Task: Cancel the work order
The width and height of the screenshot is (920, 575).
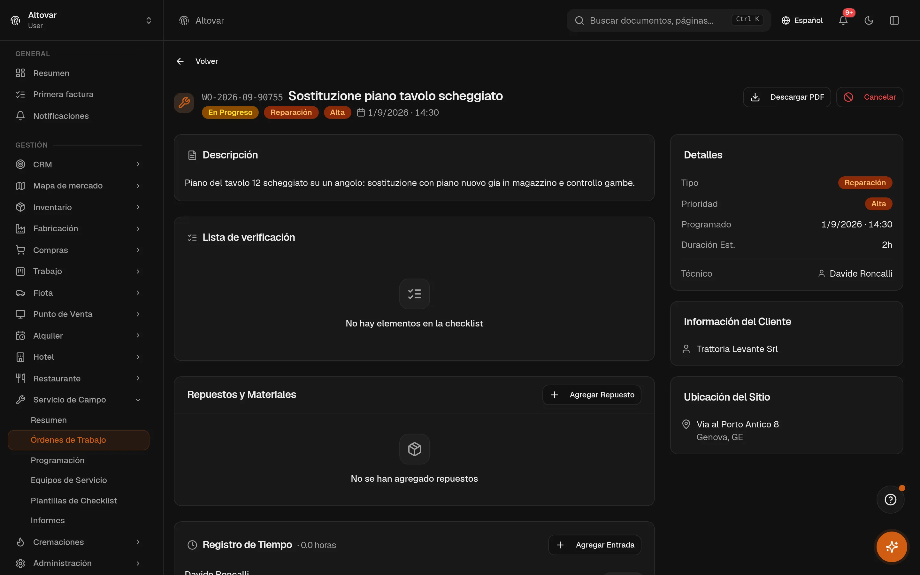Action: click(870, 97)
